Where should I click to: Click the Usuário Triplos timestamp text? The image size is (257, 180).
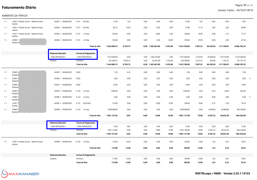(235, 10)
